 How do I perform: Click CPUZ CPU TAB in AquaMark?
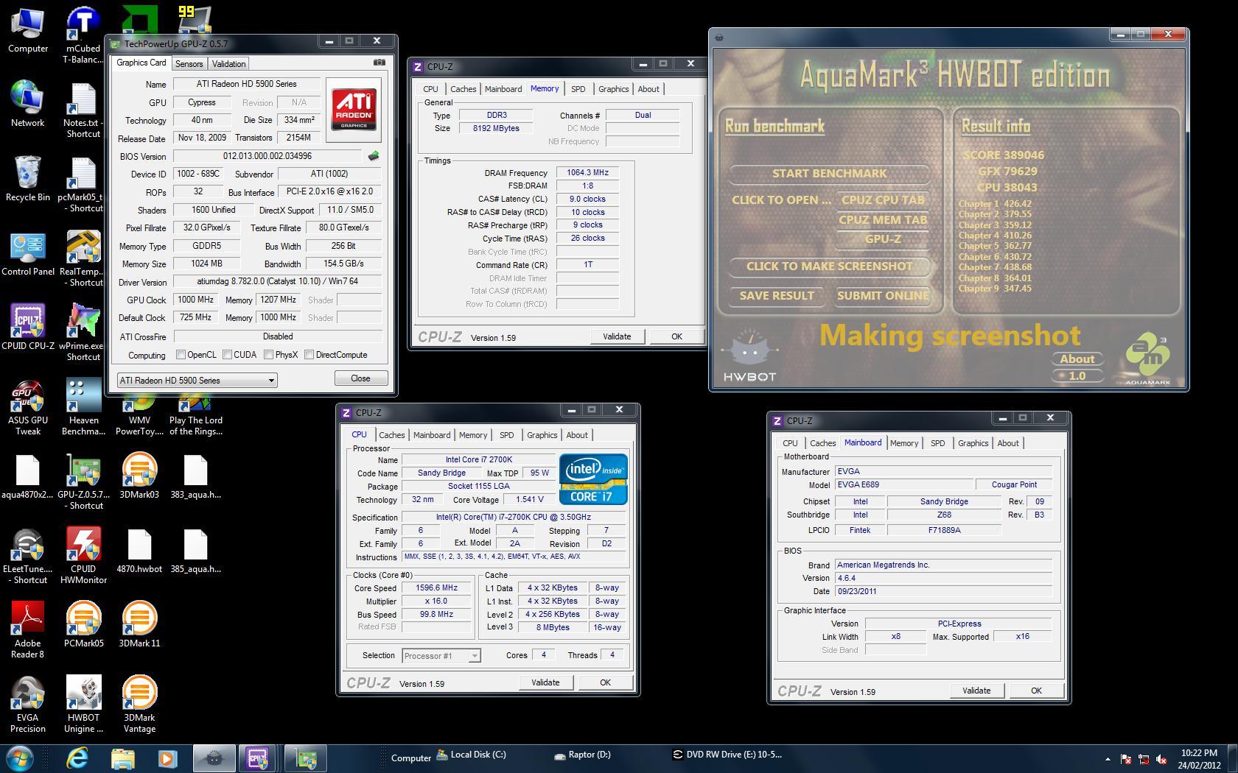[x=883, y=200]
